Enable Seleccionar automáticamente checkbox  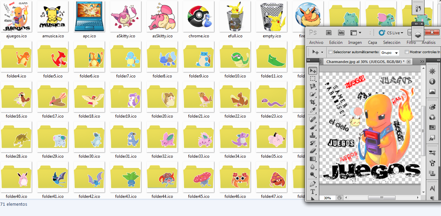[330, 52]
